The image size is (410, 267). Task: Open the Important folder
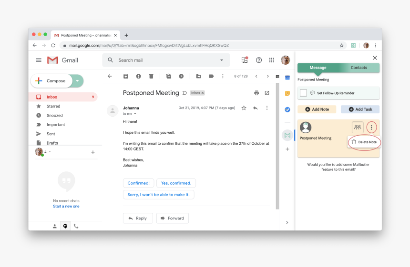(x=63, y=125)
